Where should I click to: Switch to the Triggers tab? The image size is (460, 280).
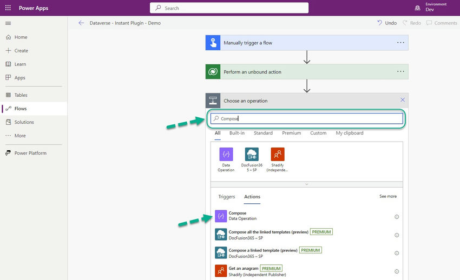point(226,197)
